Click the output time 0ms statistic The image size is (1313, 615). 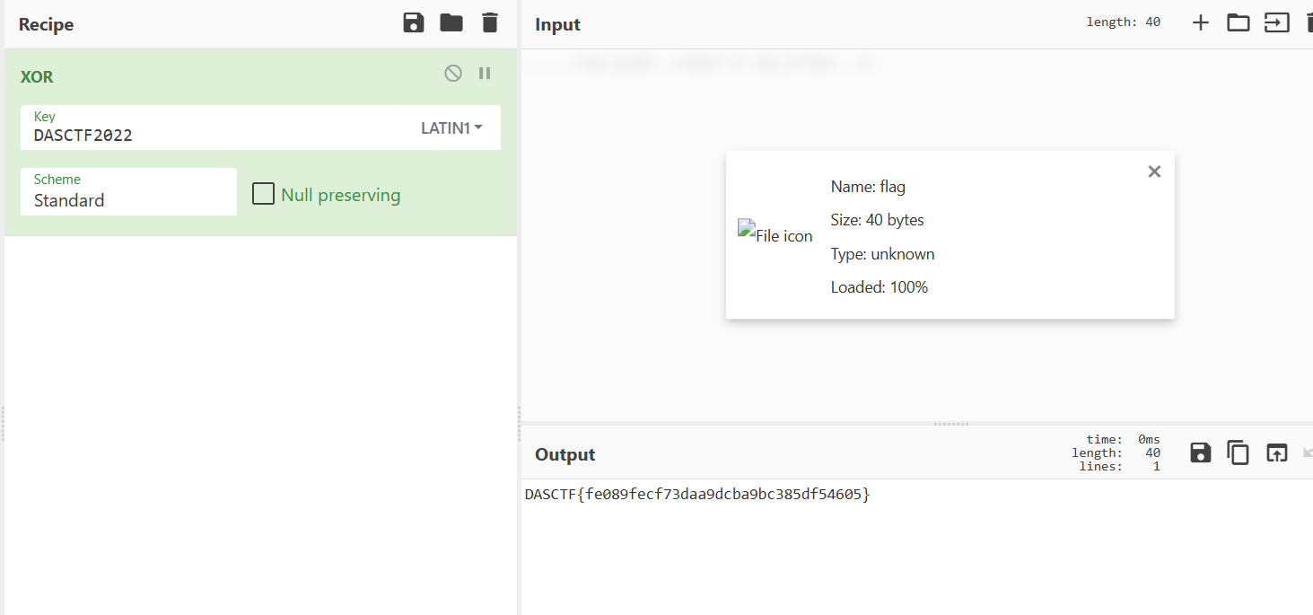tap(1124, 439)
